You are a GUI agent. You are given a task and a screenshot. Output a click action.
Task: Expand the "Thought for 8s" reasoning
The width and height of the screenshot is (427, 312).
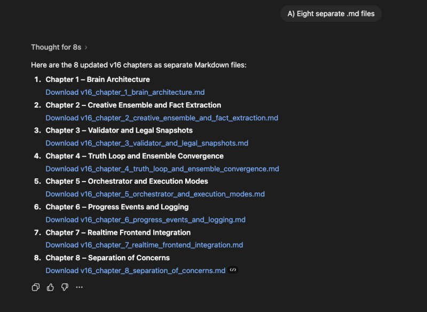(59, 47)
